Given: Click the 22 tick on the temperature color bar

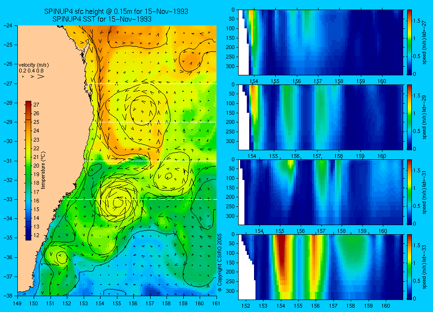Looking at the screenshot, I should point(36,148).
